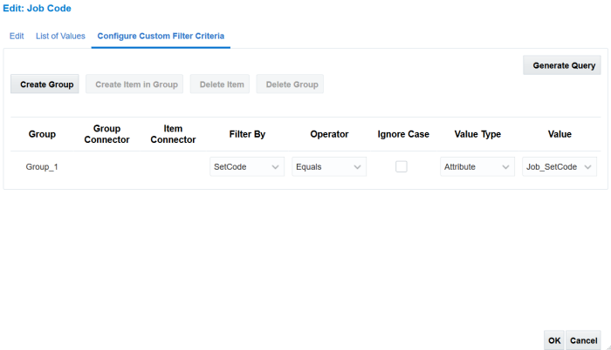Viewport: 611px width, 350px height.
Task: Open the SetCode filter dropdown
Action: [x=247, y=166]
